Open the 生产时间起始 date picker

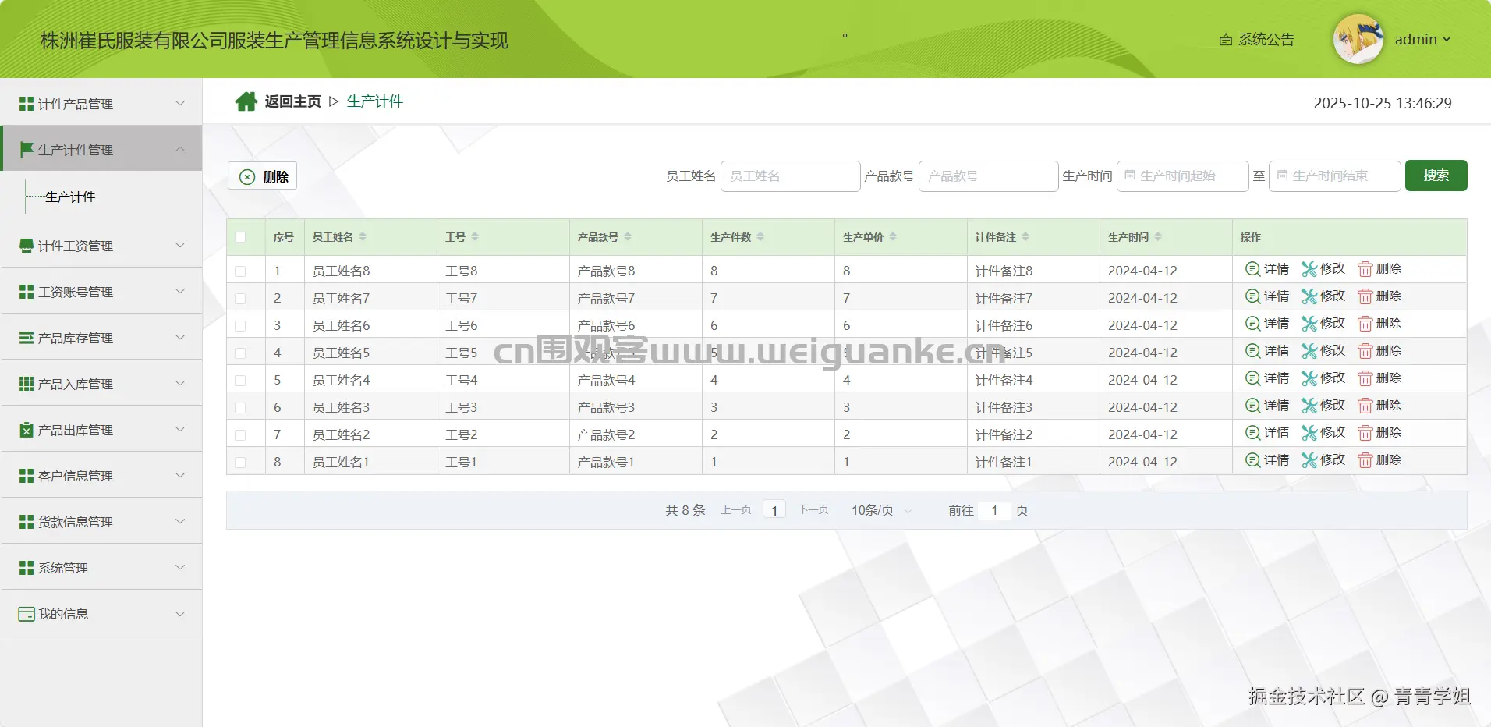1183,176
